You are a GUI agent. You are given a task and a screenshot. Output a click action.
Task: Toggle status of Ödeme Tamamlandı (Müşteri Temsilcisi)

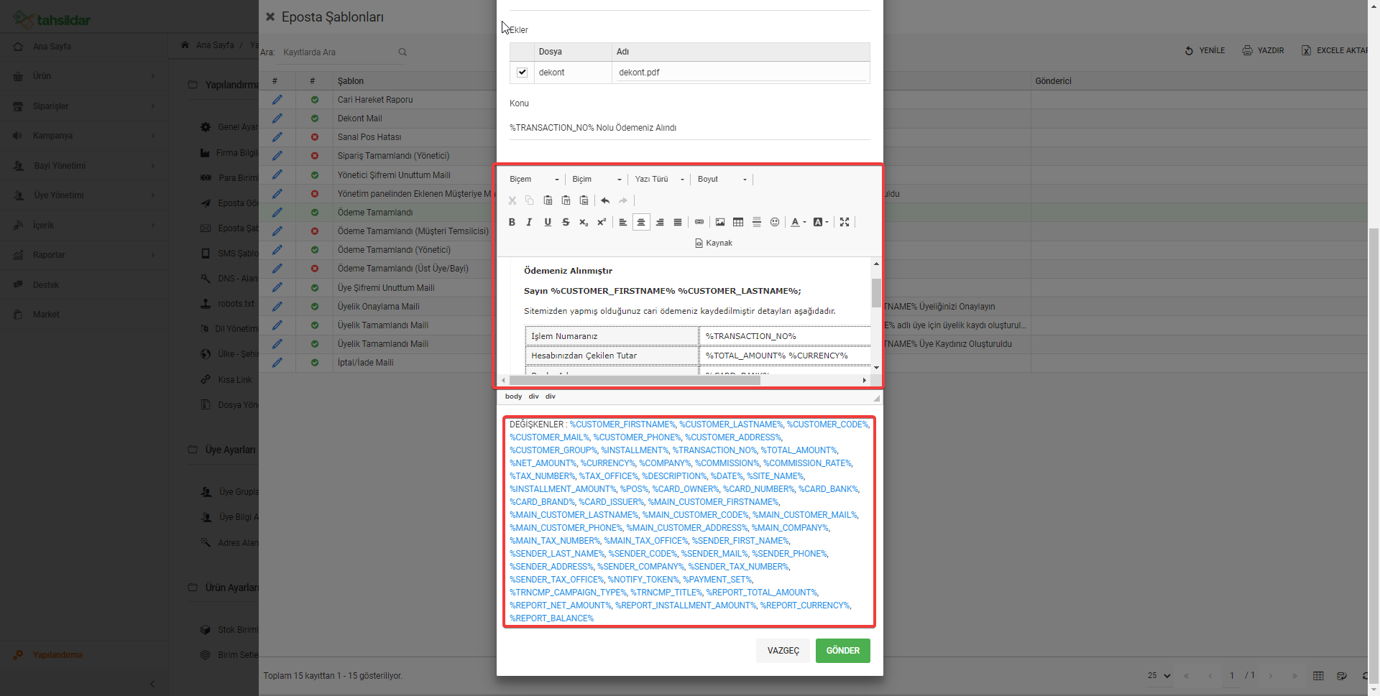315,231
